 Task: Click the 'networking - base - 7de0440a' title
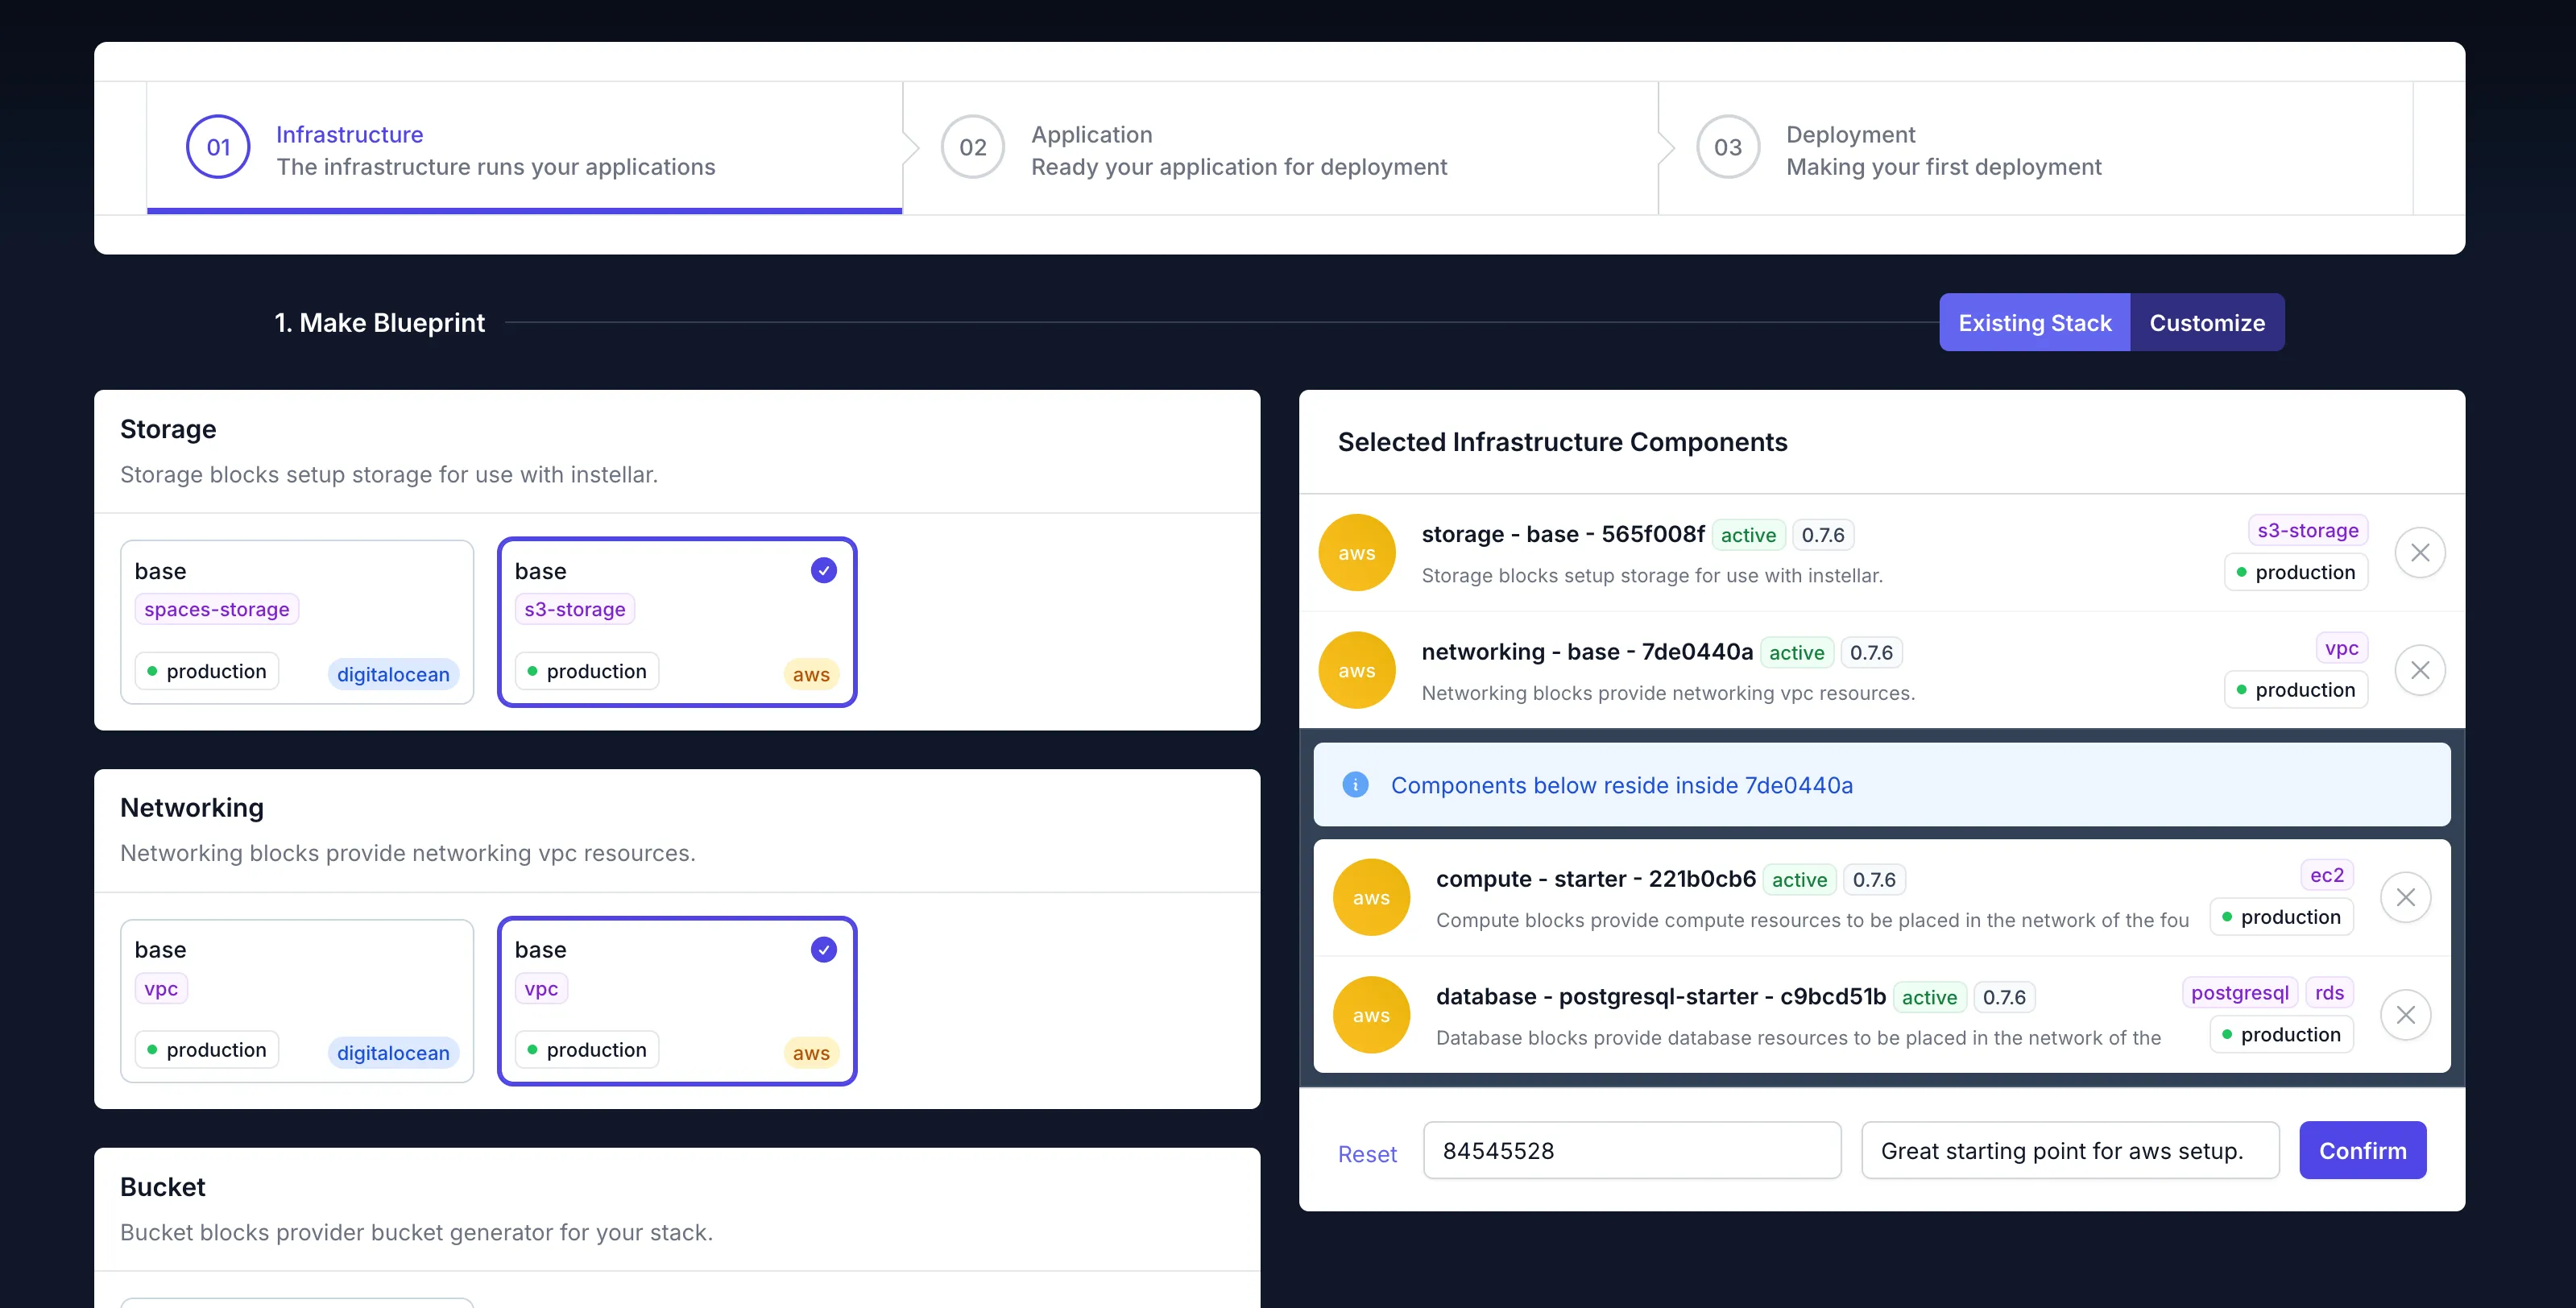[x=1587, y=652]
